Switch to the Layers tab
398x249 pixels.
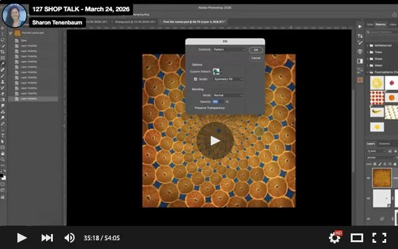tap(371, 144)
